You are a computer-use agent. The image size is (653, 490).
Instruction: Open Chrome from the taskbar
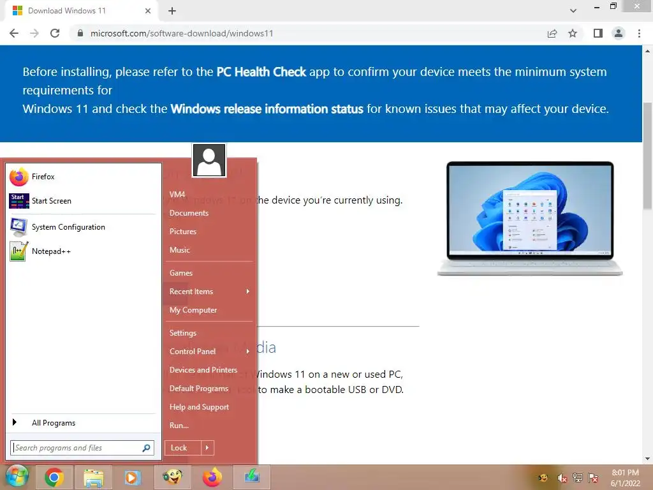55,477
